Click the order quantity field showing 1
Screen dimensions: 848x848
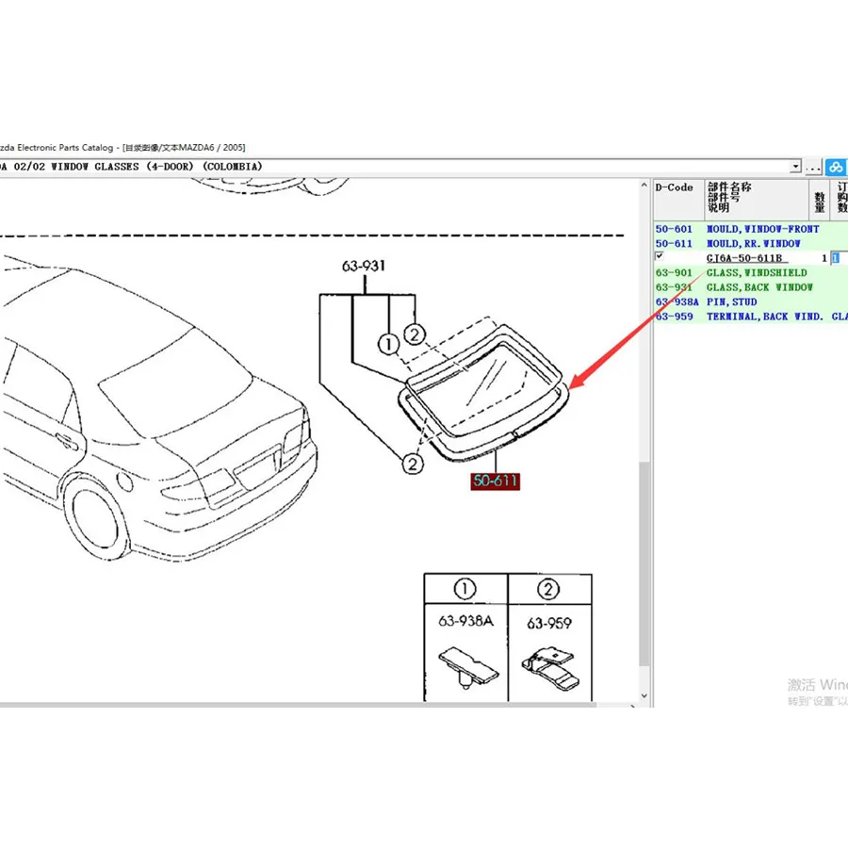pos(839,258)
